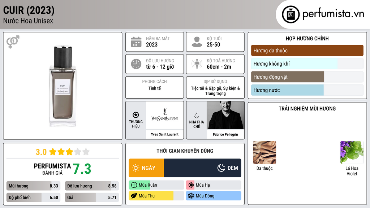Click the calendar icon beside Năm ra mắt

(x=136, y=42)
